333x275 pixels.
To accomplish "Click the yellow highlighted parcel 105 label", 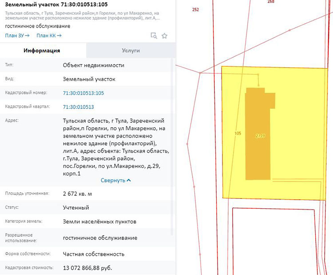I will [238, 133].
